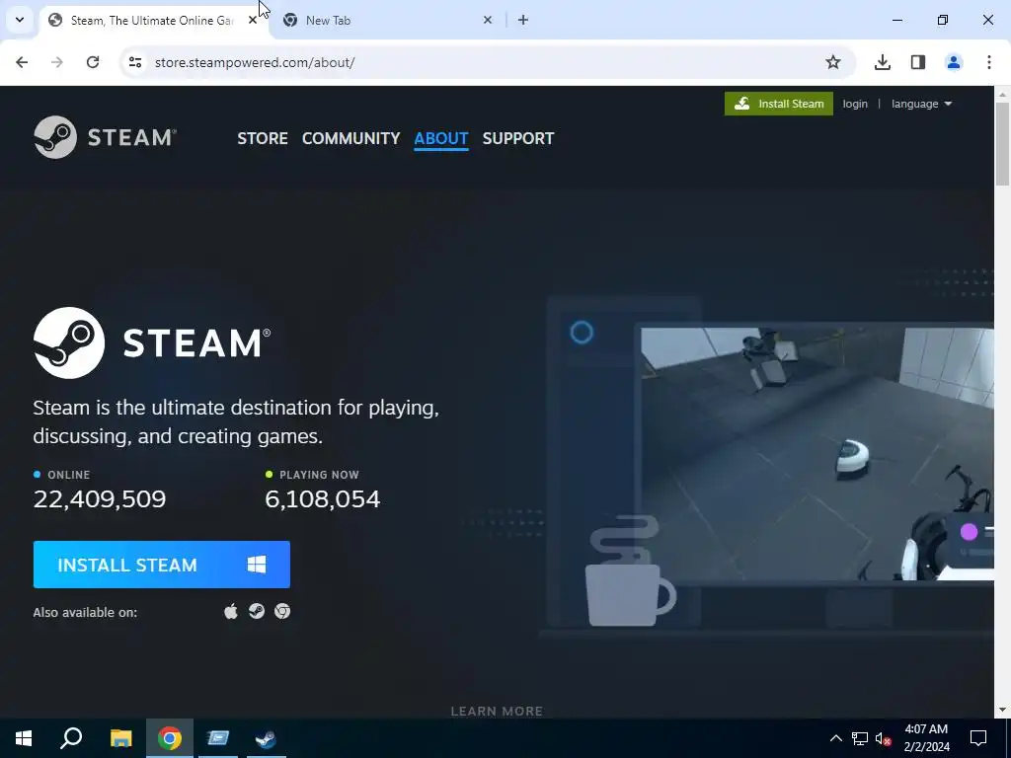Click the muted volume tray icon

[884, 738]
